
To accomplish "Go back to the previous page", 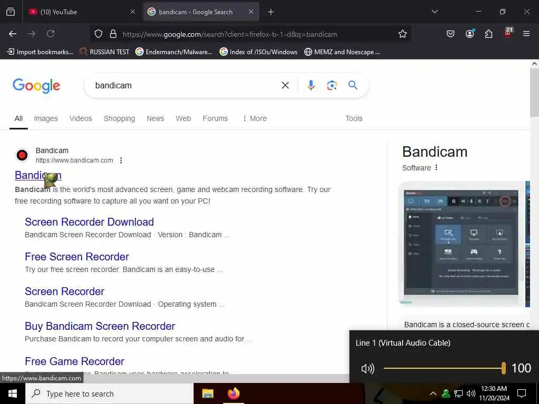I will pos(13,34).
